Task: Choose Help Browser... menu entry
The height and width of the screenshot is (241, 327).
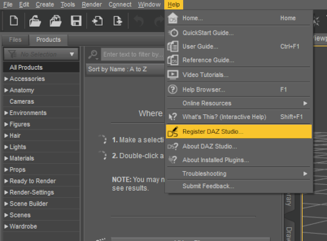Action: pyautogui.click(x=239, y=89)
